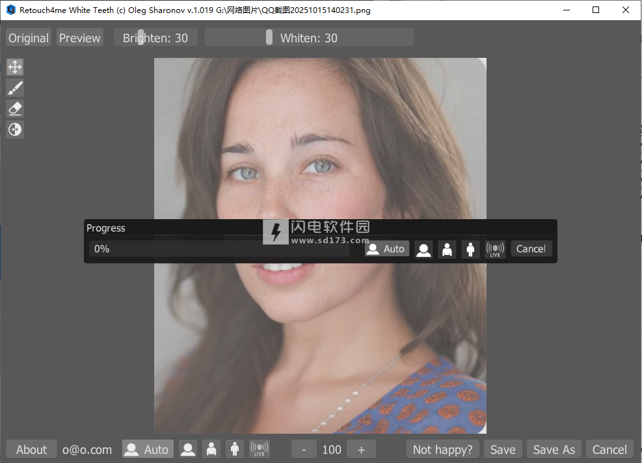Choose half-body icon in Progress dialog
The height and width of the screenshot is (463, 642).
pos(447,249)
